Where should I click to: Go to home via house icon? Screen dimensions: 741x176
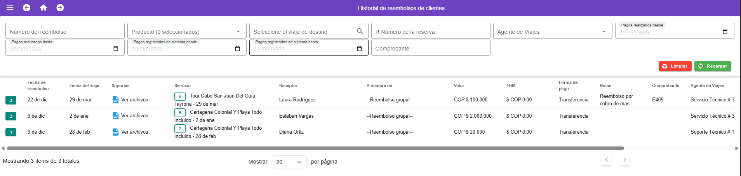point(43,8)
